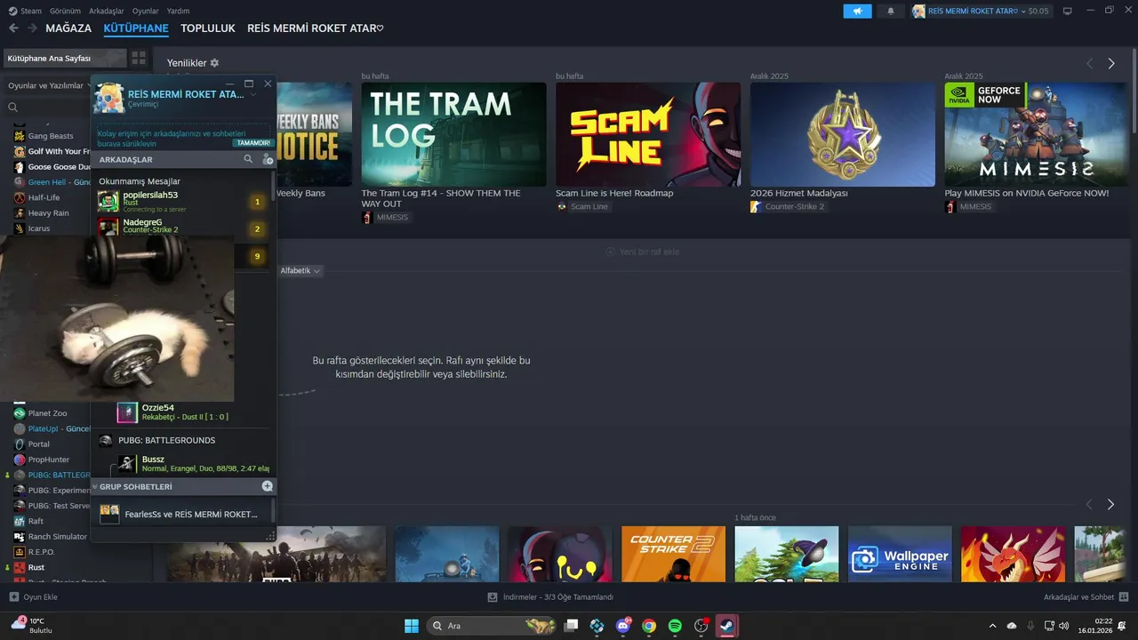This screenshot has height=640, width=1138.
Task: Open the wallet balance $0.05
Action: pyautogui.click(x=1038, y=11)
